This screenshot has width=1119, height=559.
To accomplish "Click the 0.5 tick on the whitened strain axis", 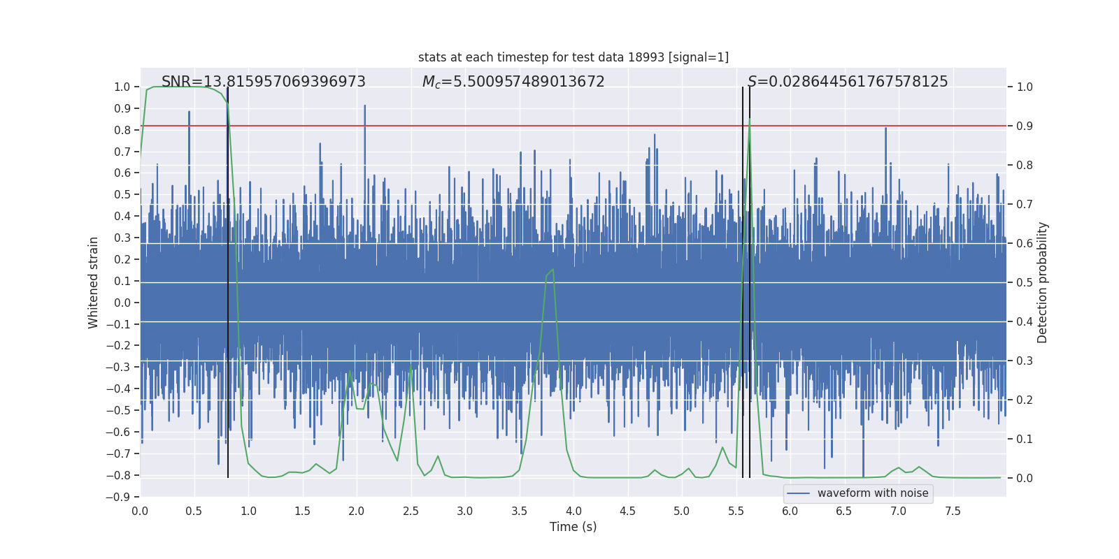I will click(122, 195).
